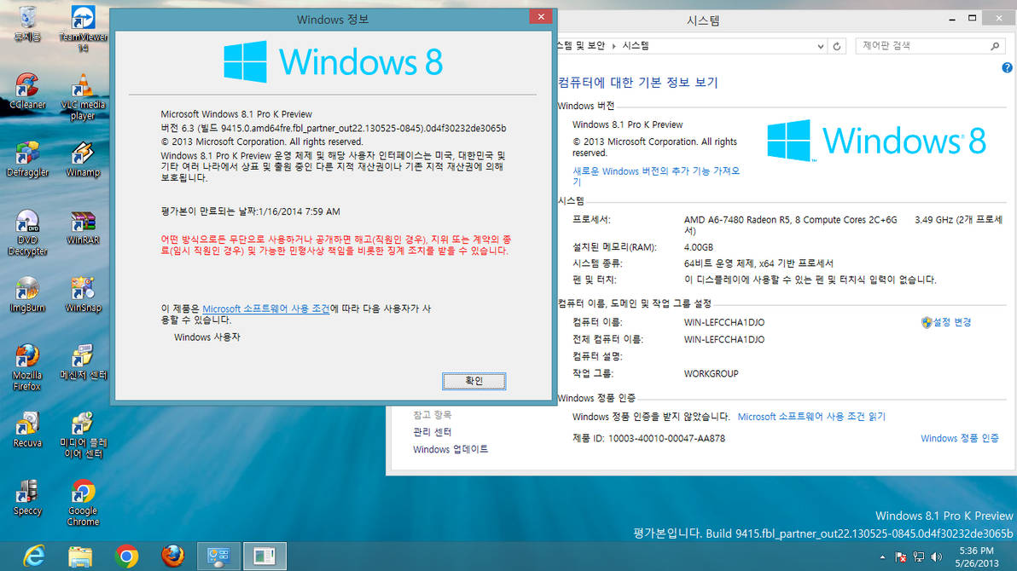This screenshot has width=1017, height=571.
Task: Select the WinSnap desktop shortcut
Action: 83,295
